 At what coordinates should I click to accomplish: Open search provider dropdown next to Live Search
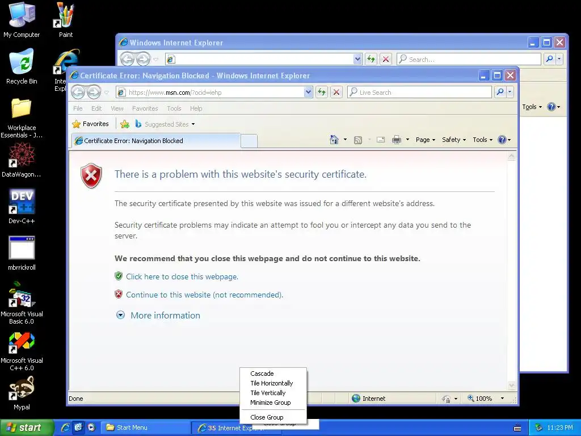point(510,92)
